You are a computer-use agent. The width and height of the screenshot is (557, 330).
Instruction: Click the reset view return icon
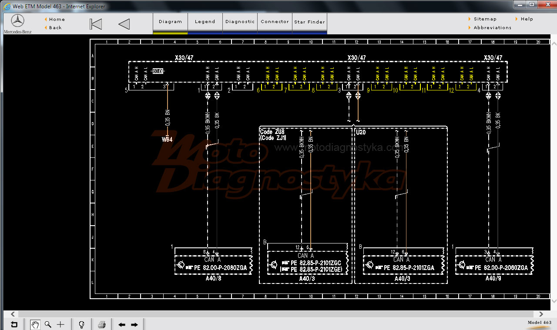(14, 324)
